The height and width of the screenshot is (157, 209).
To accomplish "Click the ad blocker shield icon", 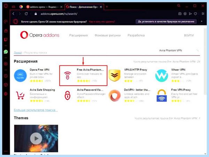I will tap(185, 14).
